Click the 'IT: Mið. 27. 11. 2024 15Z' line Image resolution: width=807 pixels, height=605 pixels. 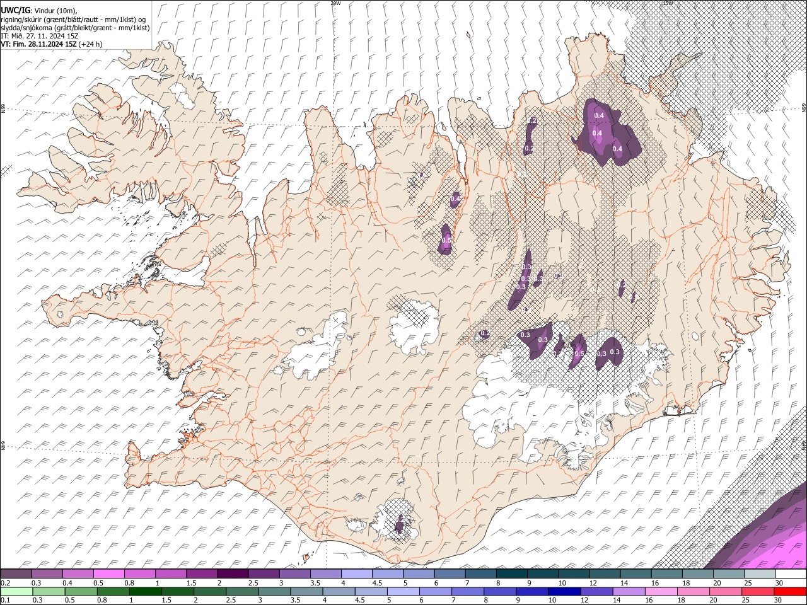(39, 36)
